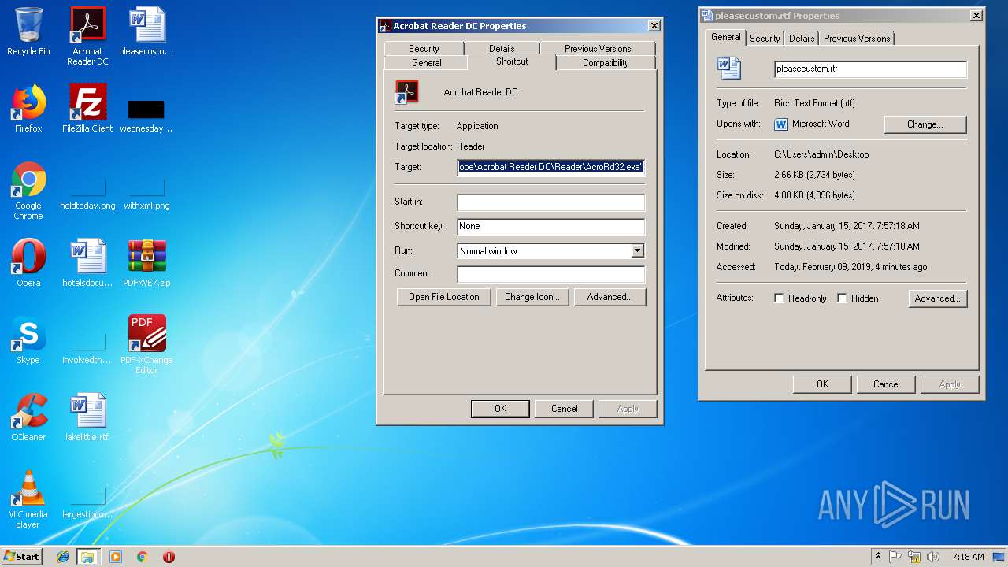Open Previous Versions tab in Acrobat Properties
This screenshot has width=1008, height=567.
pos(598,48)
